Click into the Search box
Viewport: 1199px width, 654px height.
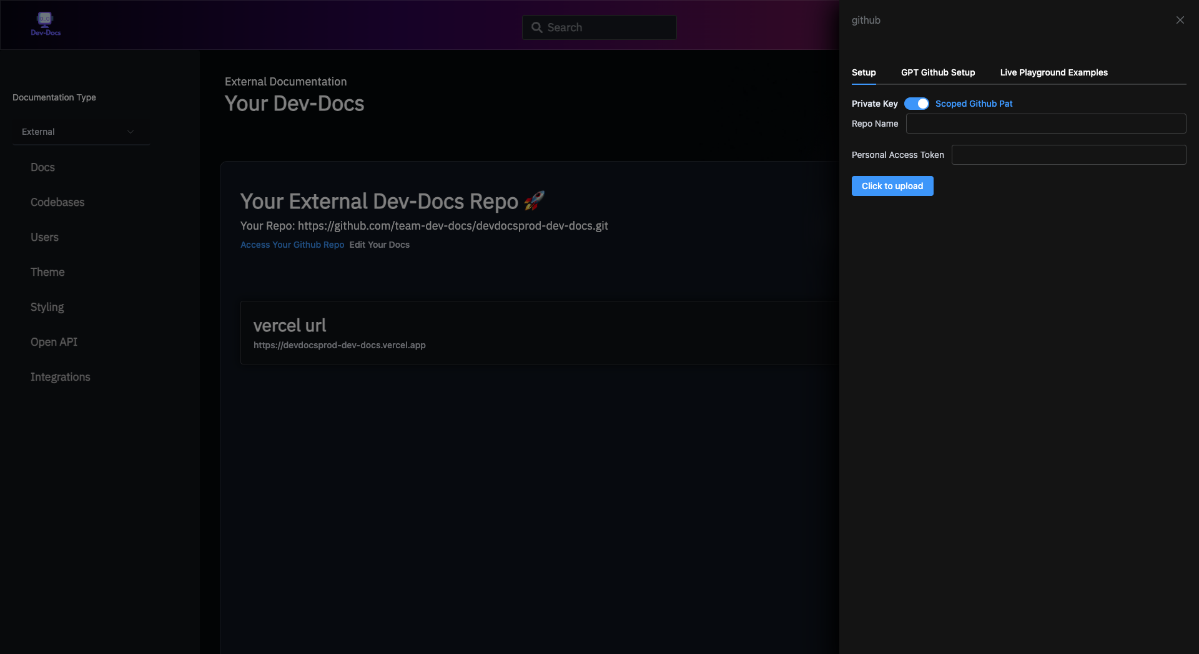609,27
